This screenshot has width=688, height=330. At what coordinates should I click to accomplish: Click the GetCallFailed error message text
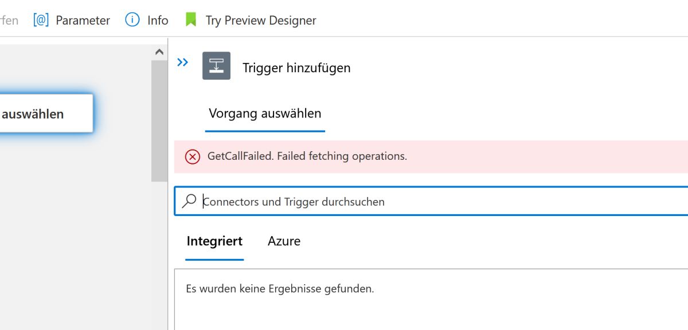(307, 156)
